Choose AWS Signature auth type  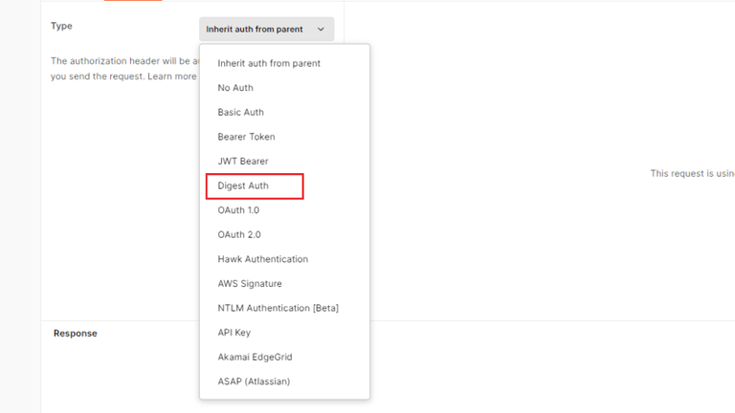pyautogui.click(x=250, y=284)
